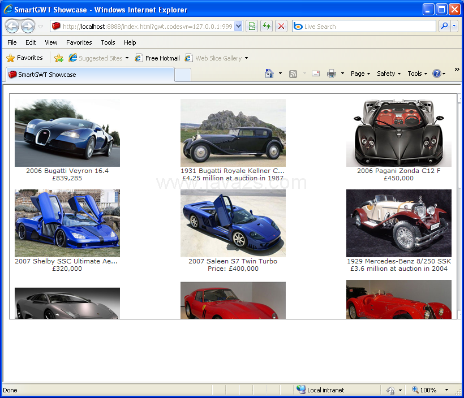The image size is (464, 398).
Task: Open the Tools command bar menu
Action: tap(417, 73)
